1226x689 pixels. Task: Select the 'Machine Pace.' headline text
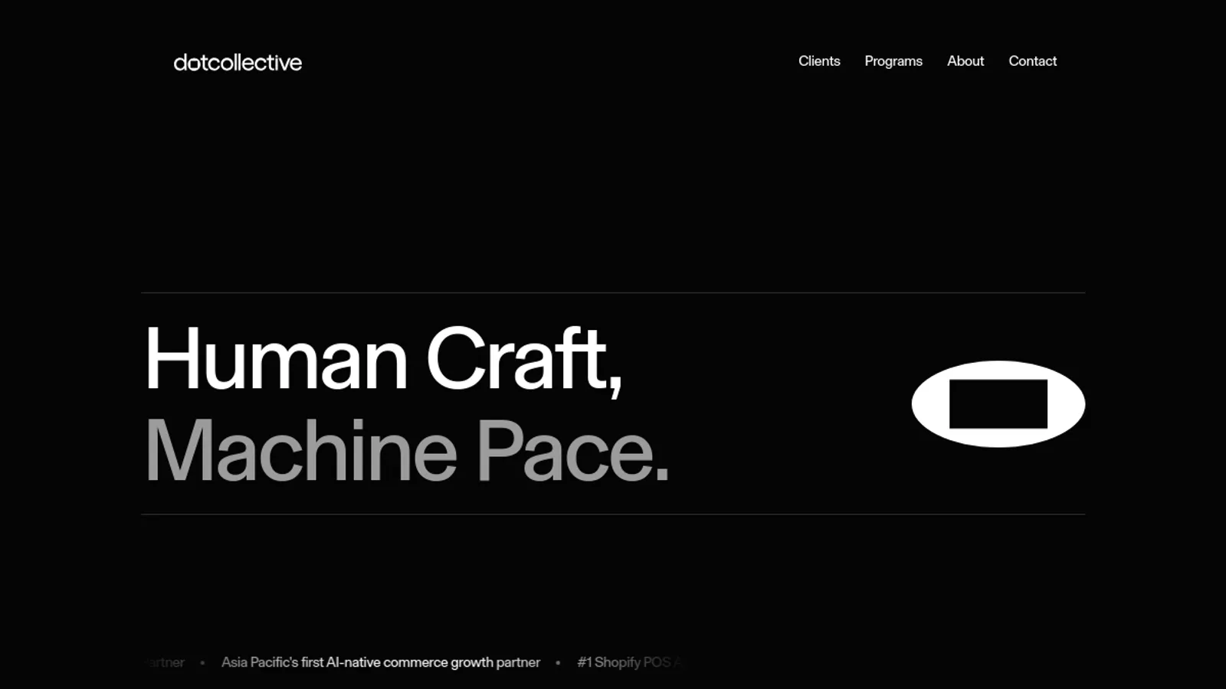(407, 451)
